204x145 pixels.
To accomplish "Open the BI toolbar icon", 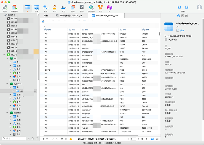I will [x=110, y=9].
